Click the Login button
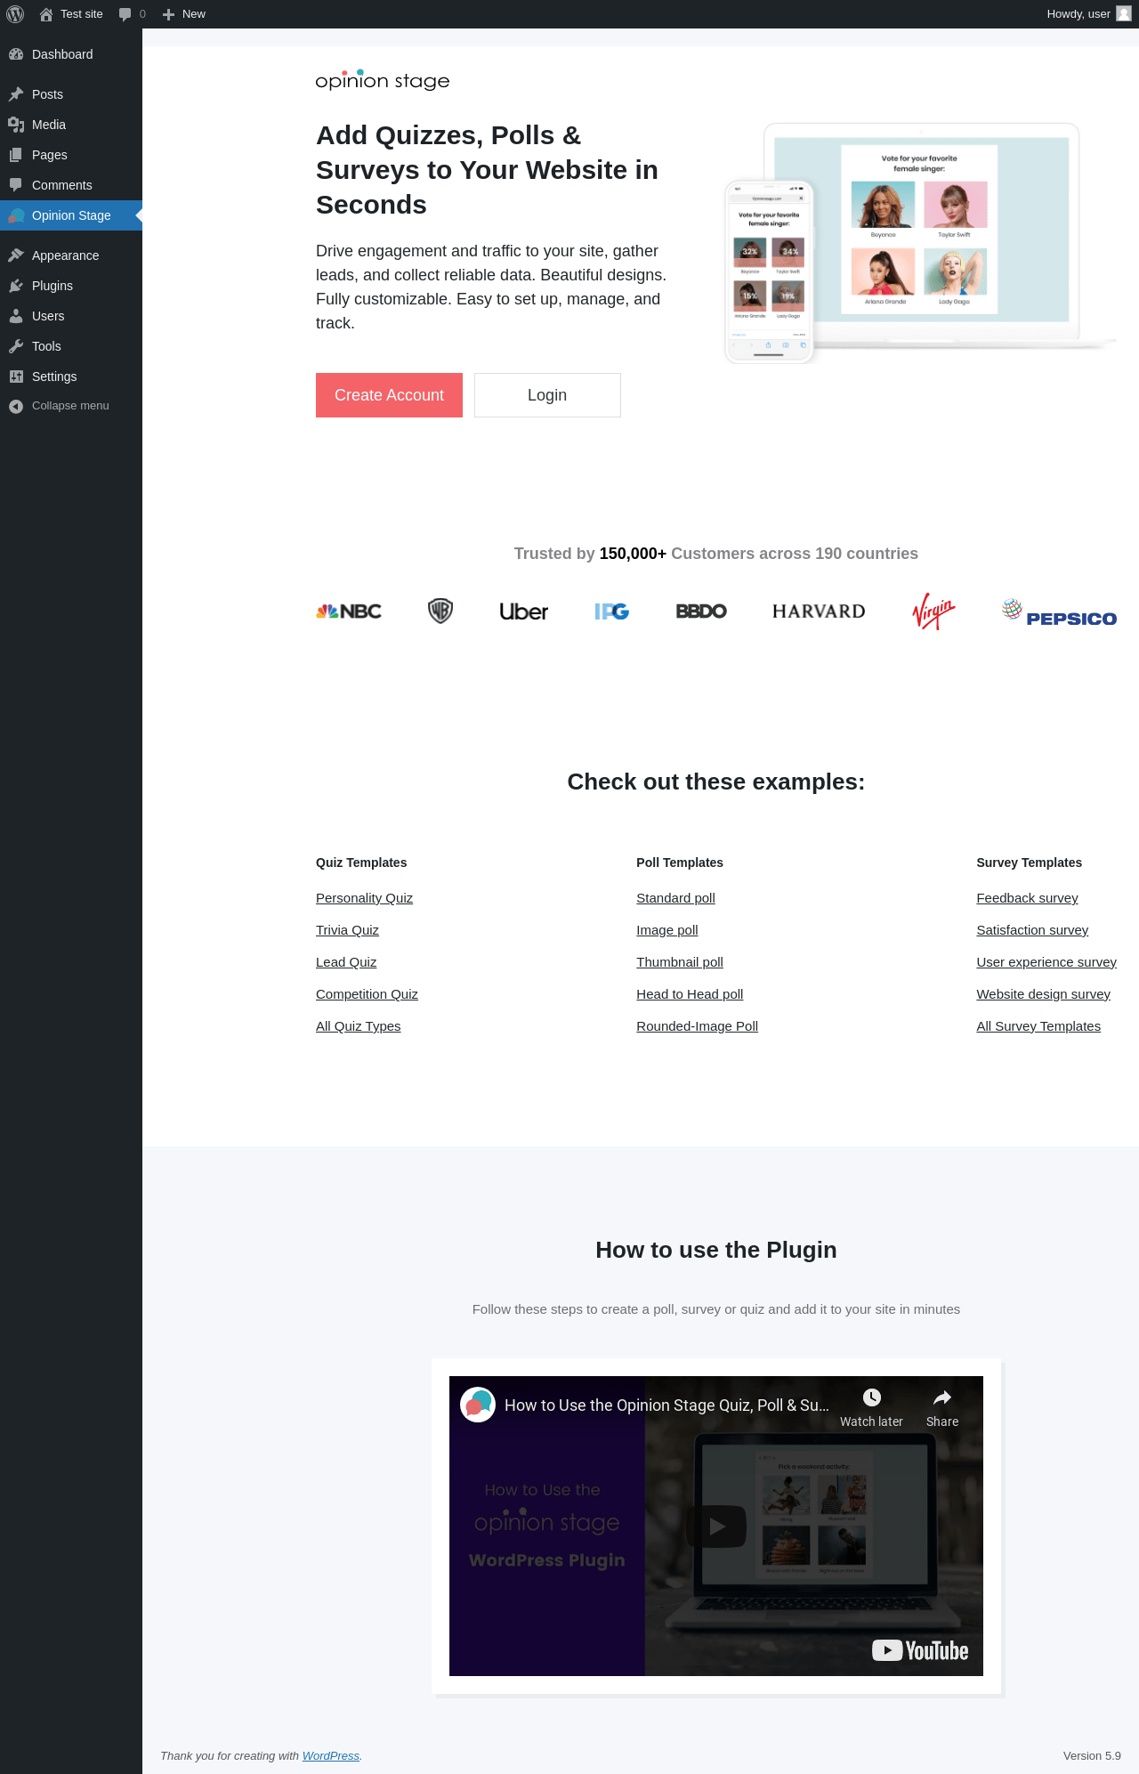The image size is (1139, 1774). click(x=547, y=395)
